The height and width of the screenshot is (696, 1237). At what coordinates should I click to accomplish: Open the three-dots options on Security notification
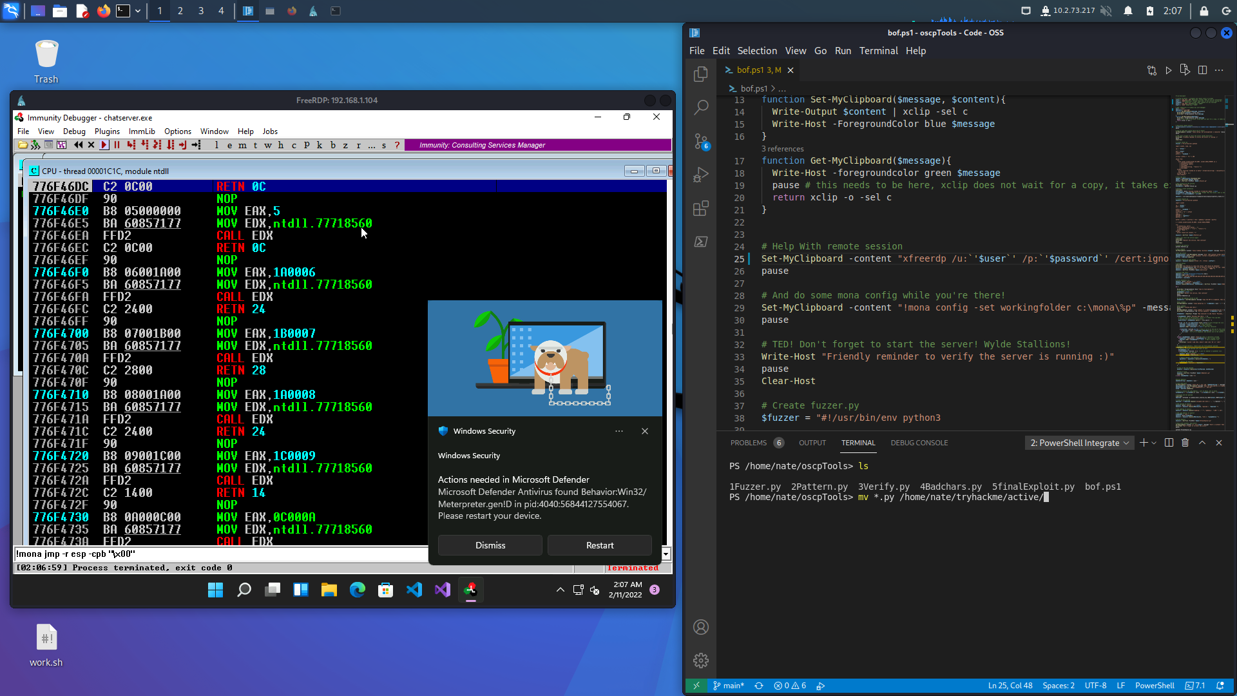(619, 431)
